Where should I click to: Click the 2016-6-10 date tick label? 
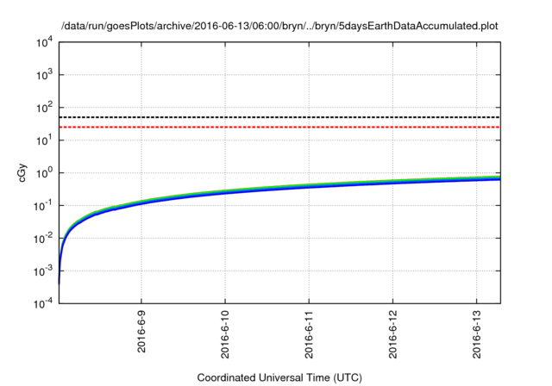(225, 334)
